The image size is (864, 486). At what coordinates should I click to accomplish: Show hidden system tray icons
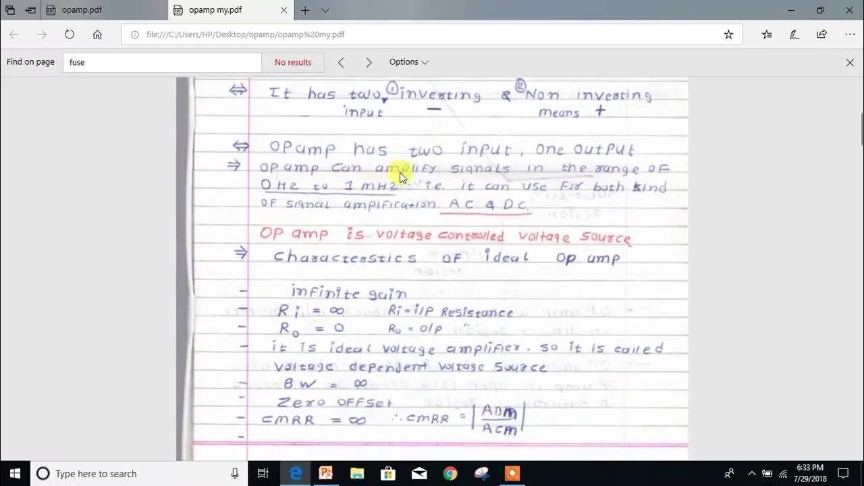click(752, 473)
